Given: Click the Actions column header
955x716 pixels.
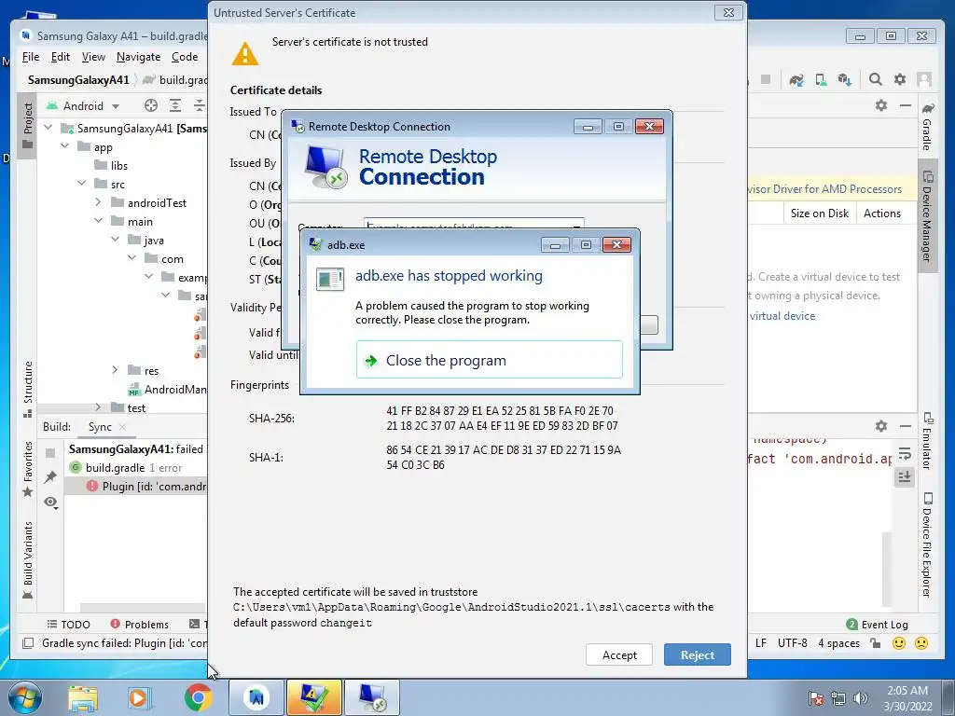Looking at the screenshot, I should (x=881, y=213).
